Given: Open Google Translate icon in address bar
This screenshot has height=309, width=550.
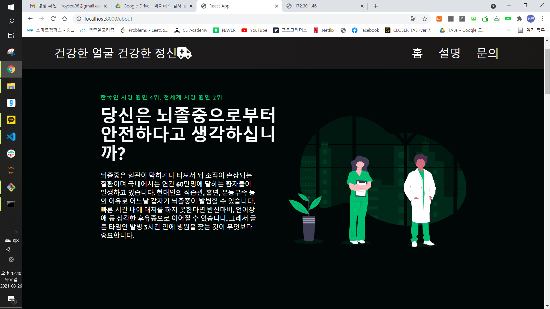Looking at the screenshot, I should tap(413, 19).
